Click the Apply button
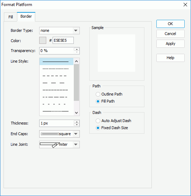The image size is (191, 196). [x=171, y=44]
